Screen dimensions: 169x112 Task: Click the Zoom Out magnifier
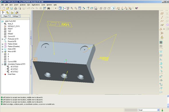[x=76, y=8]
